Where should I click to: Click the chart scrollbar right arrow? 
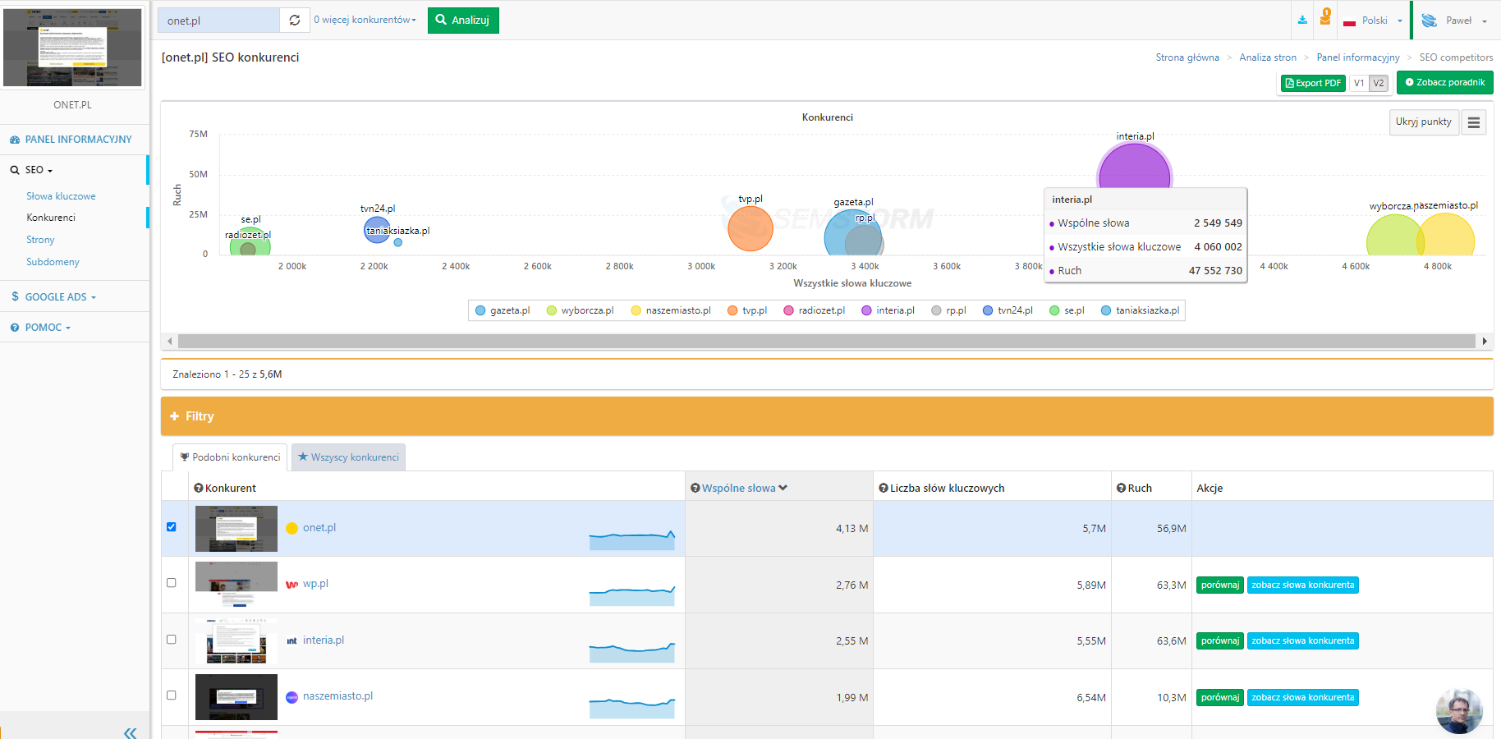pyautogui.click(x=1485, y=341)
